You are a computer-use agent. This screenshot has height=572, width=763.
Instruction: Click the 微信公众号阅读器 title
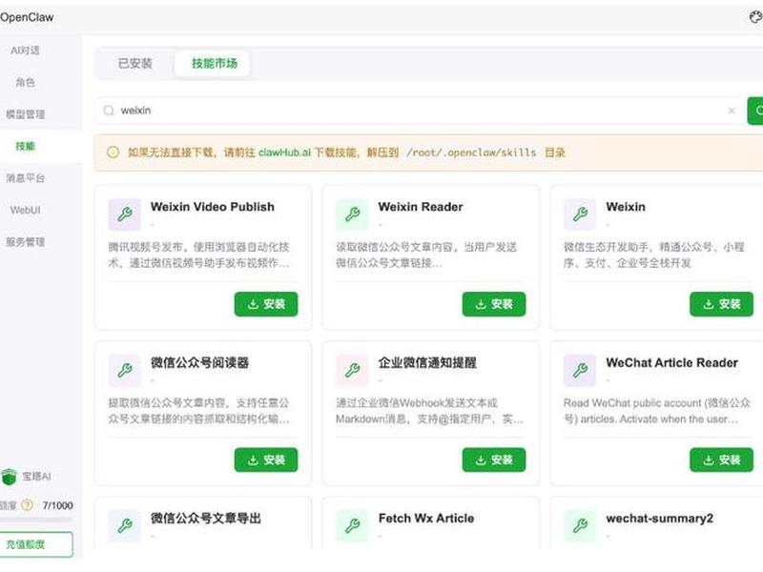199,363
